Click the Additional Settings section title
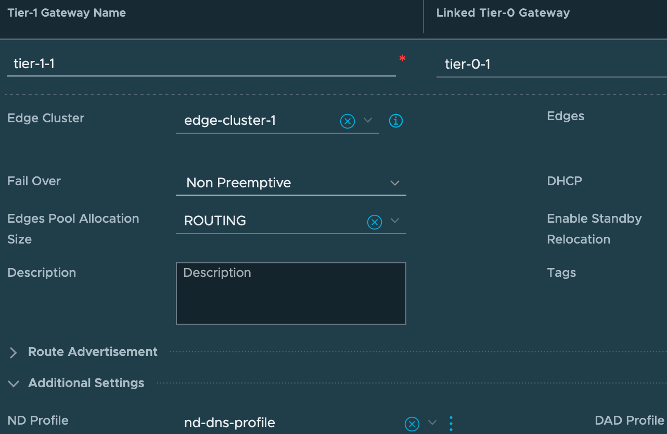This screenshot has width=667, height=434. tap(86, 383)
